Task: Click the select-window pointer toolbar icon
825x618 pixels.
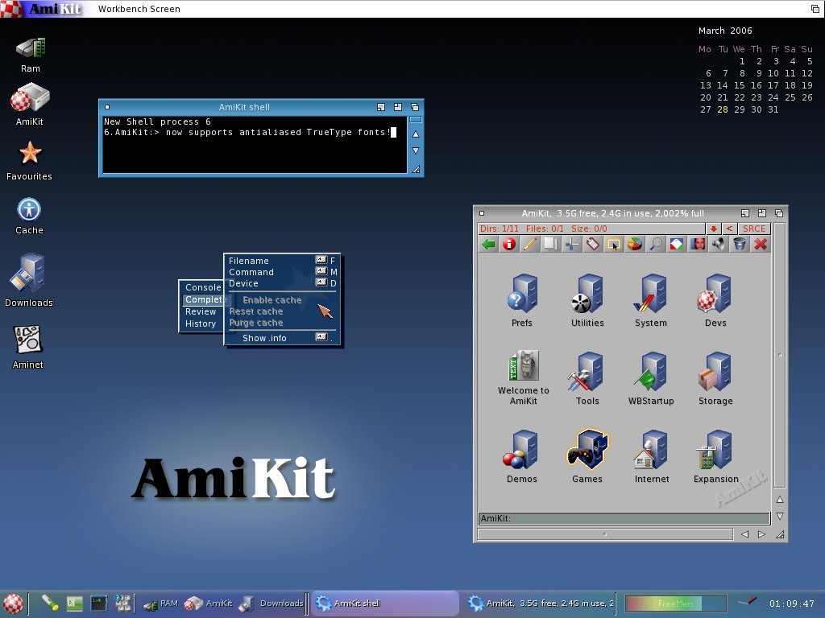Action: [x=613, y=244]
